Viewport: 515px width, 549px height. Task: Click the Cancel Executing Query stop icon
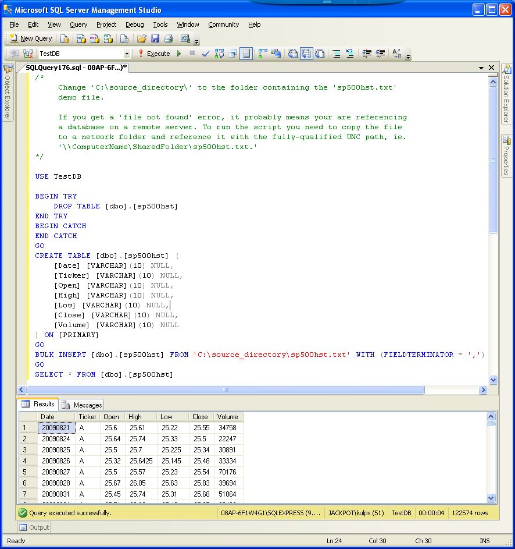(x=192, y=53)
